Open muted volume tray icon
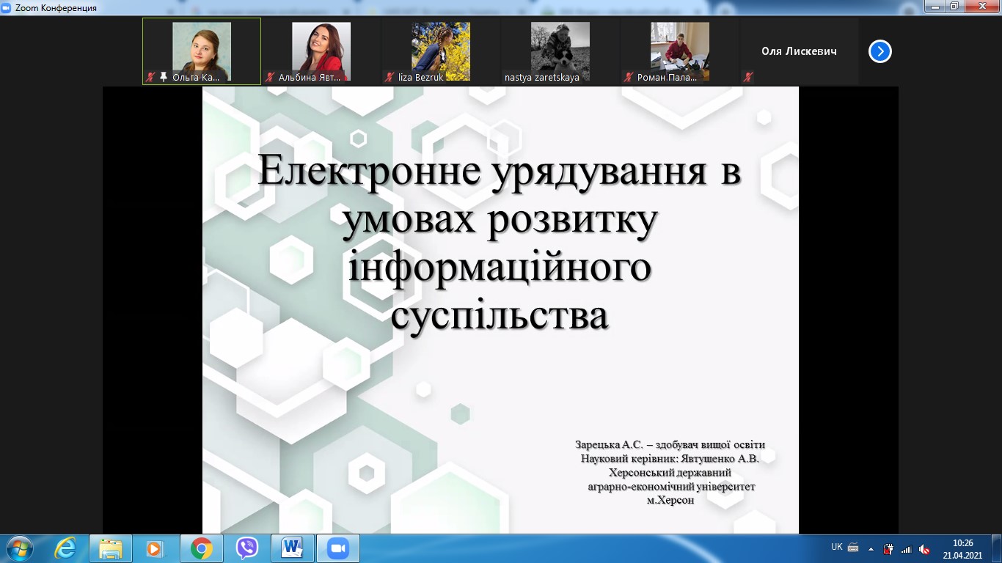1002x563 pixels. point(925,548)
